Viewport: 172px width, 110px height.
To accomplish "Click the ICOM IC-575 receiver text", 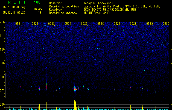I will 110,10.
